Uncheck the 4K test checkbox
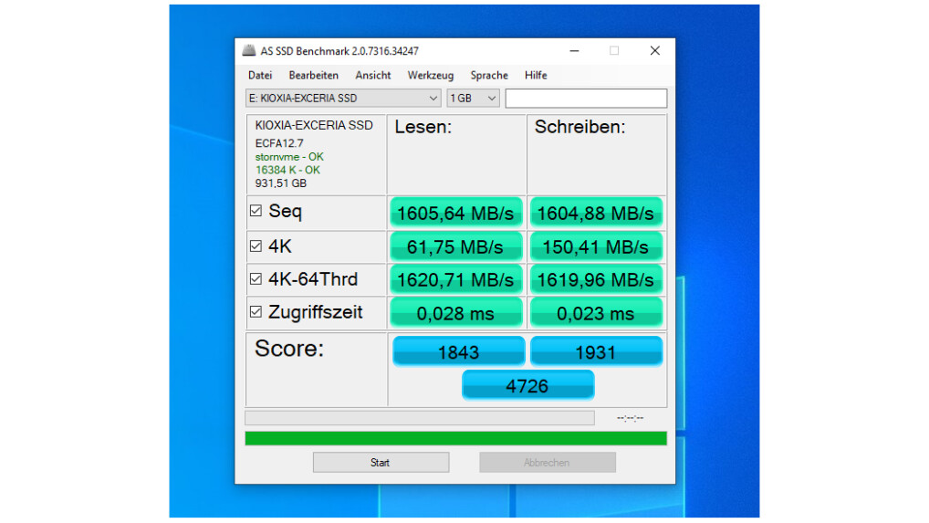 pyautogui.click(x=256, y=246)
